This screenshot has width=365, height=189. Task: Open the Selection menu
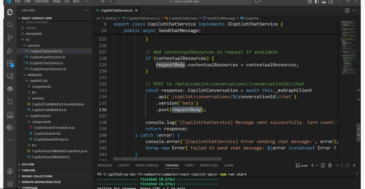tap(41, 1)
